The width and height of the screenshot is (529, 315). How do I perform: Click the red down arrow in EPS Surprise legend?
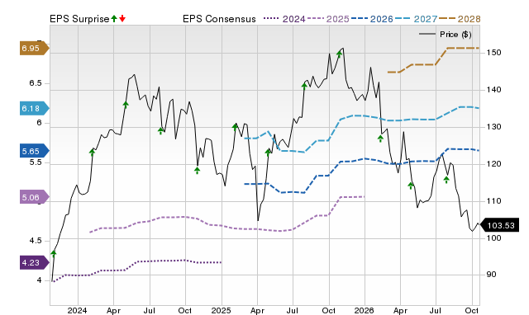122,18
